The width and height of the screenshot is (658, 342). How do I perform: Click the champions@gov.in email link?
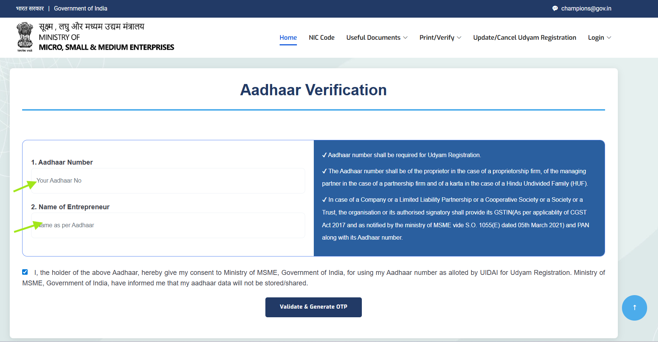586,8
